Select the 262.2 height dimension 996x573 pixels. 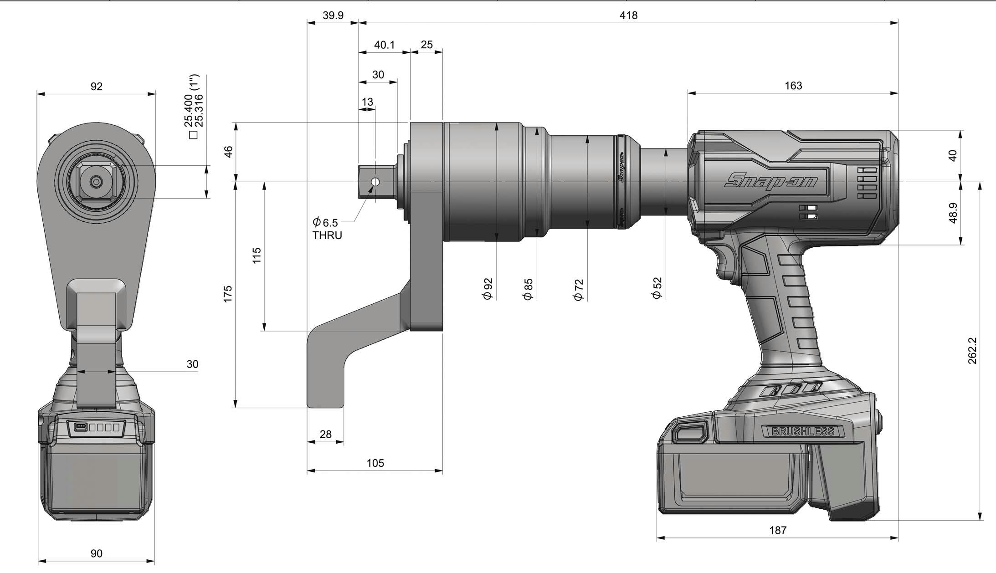(x=972, y=351)
